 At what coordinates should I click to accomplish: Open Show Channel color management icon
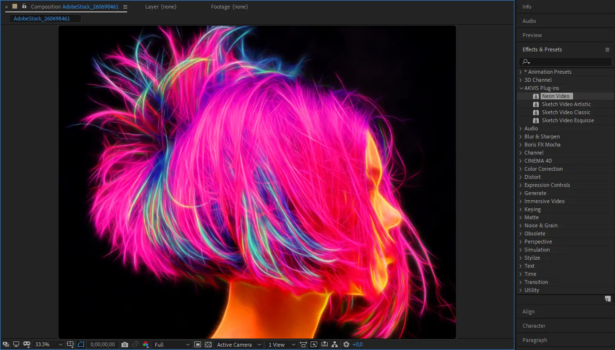click(x=146, y=344)
